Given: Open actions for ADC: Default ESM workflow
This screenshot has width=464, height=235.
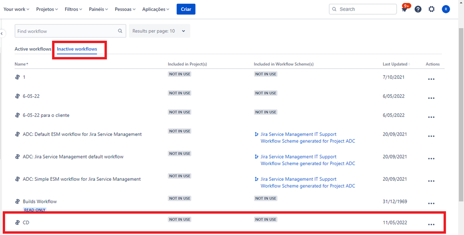Looking at the screenshot, I should [431, 136].
